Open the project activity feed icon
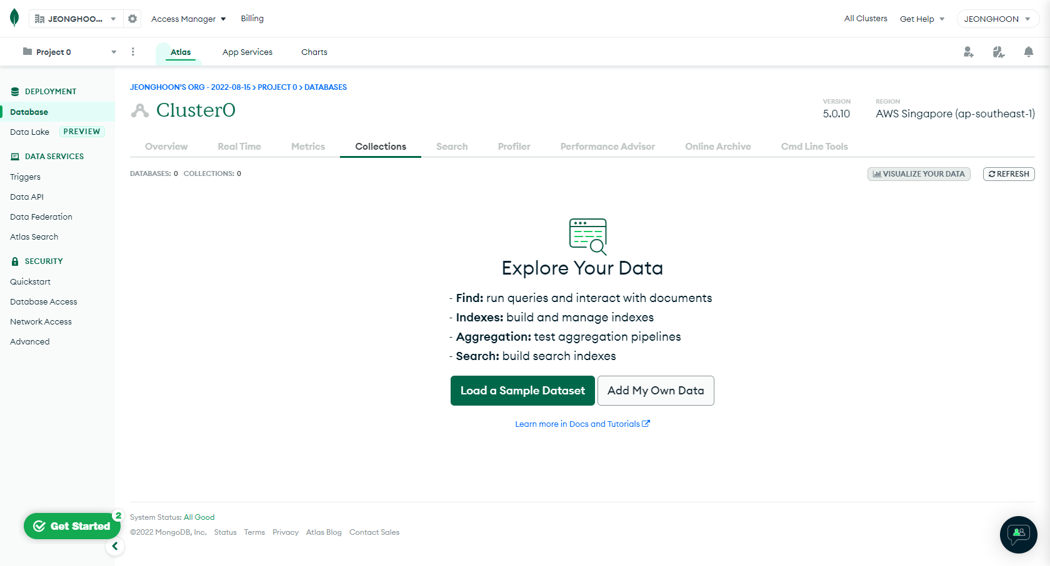 998,52
